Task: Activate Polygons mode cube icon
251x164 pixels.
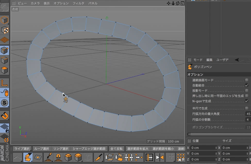Action: point(5,70)
